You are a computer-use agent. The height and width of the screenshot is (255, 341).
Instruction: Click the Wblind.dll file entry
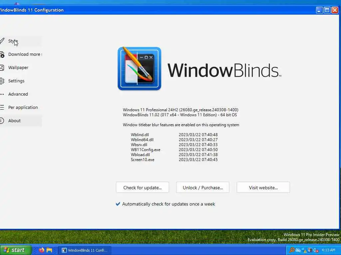[140, 135]
